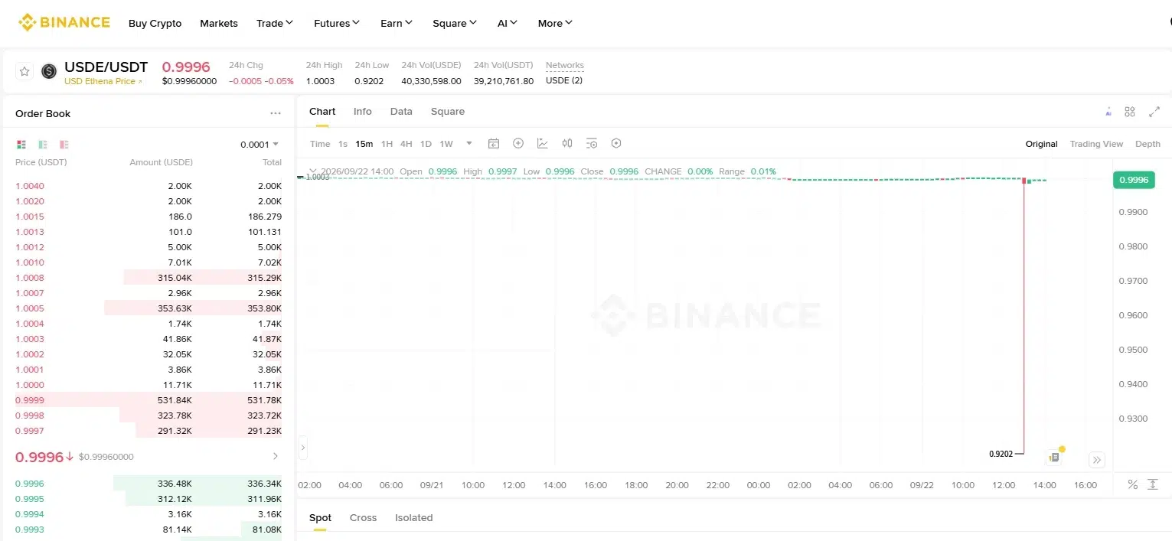Select the 1H interval
1172x541 pixels.
[x=387, y=144]
